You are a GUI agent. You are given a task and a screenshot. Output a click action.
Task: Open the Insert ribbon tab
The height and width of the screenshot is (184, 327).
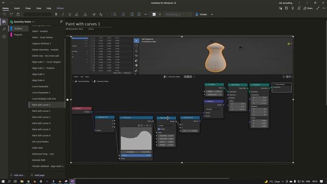click(x=17, y=8)
